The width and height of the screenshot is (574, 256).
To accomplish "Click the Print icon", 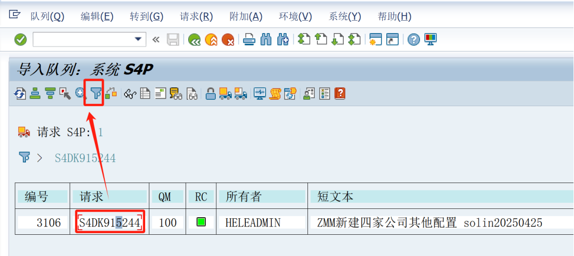I will (249, 39).
